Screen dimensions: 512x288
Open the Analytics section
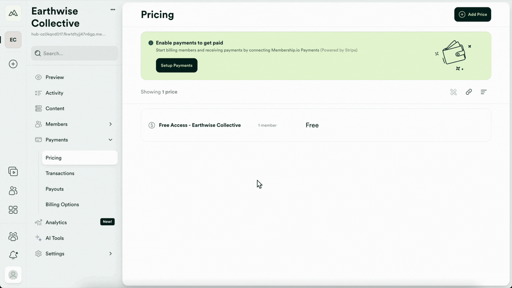pos(56,222)
